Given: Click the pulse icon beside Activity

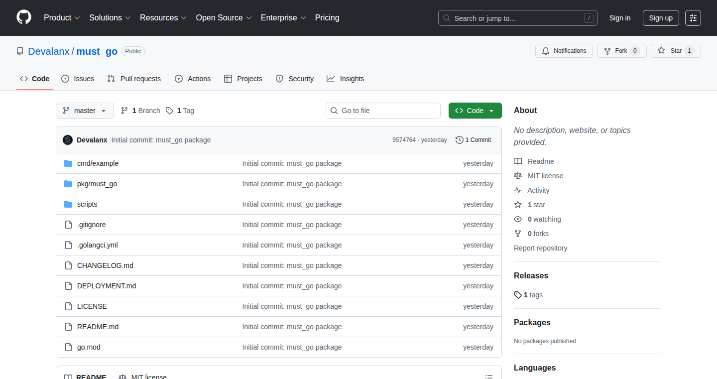Looking at the screenshot, I should point(518,190).
